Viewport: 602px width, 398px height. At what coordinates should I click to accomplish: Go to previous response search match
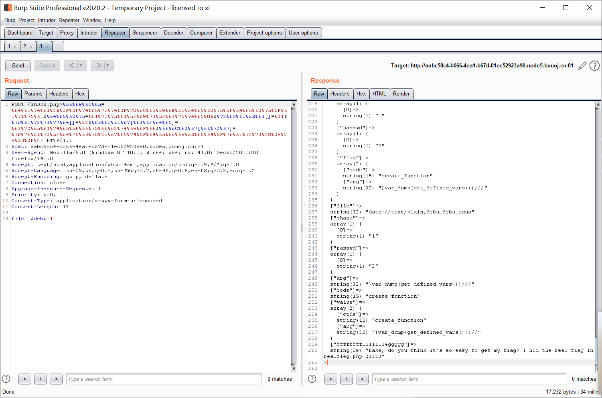[331, 379]
